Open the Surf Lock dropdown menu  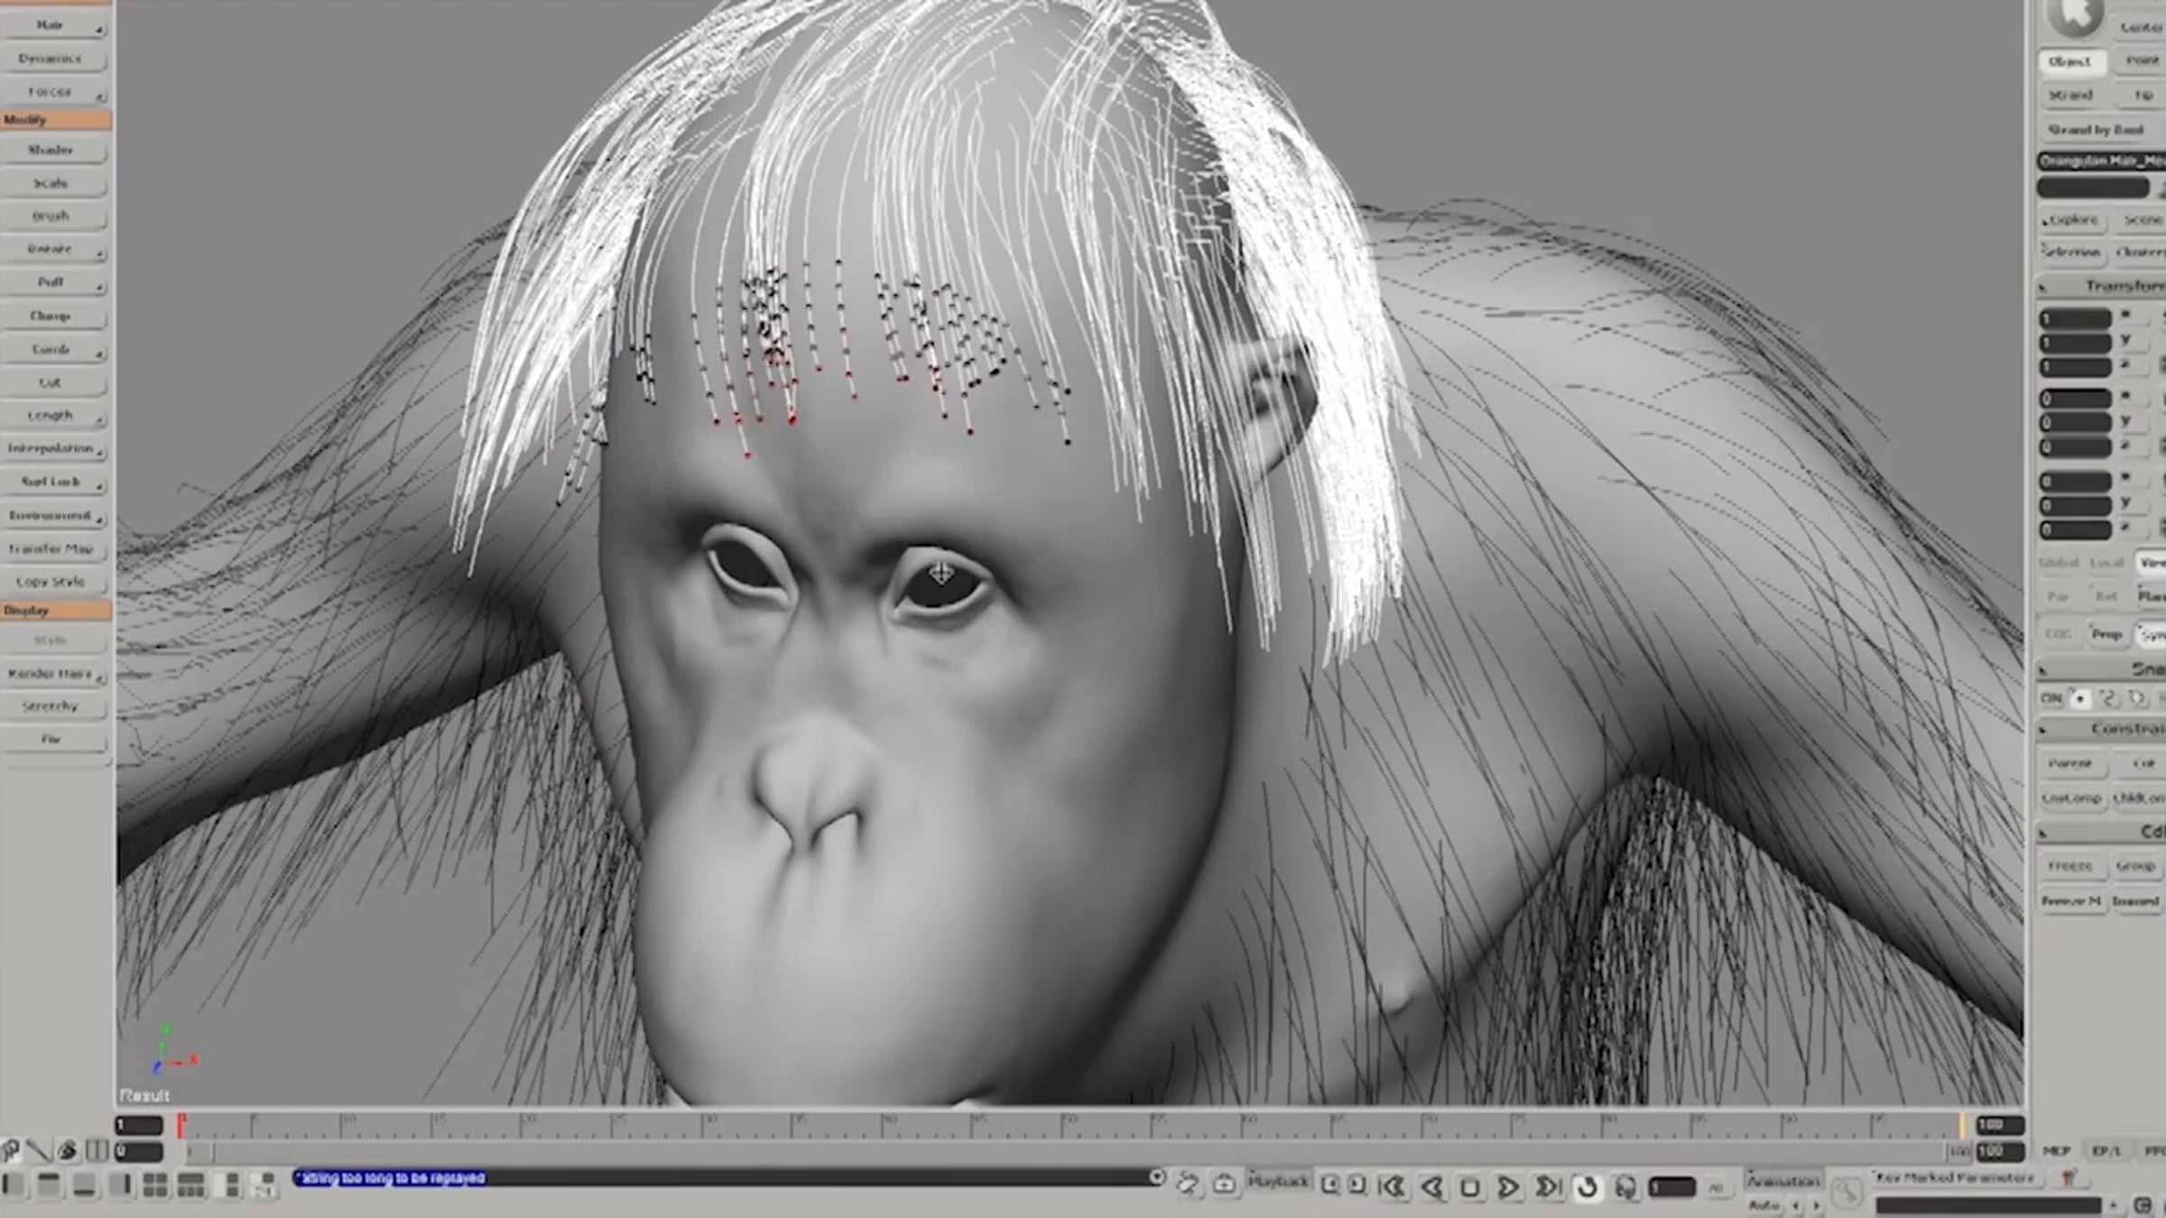(x=54, y=482)
